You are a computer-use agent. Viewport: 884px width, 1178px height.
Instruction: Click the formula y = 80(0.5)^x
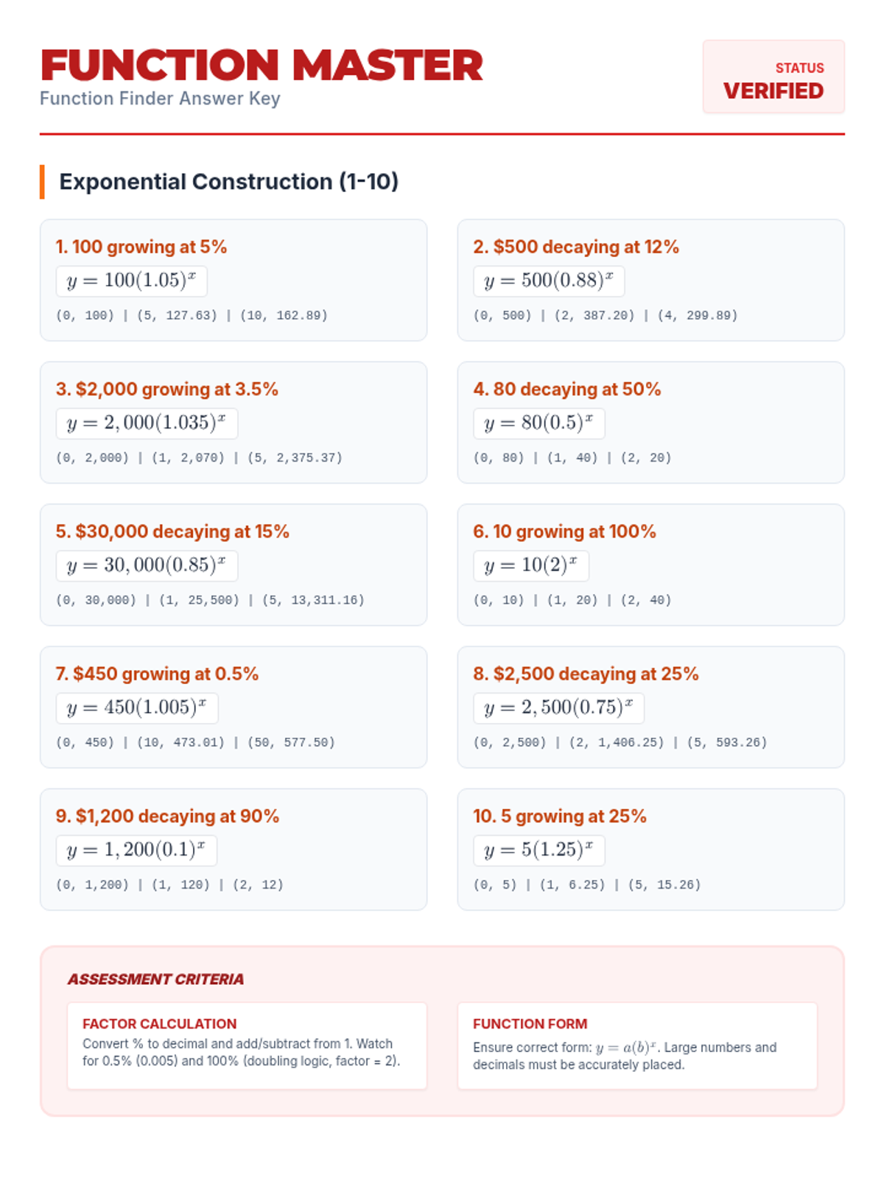click(539, 423)
